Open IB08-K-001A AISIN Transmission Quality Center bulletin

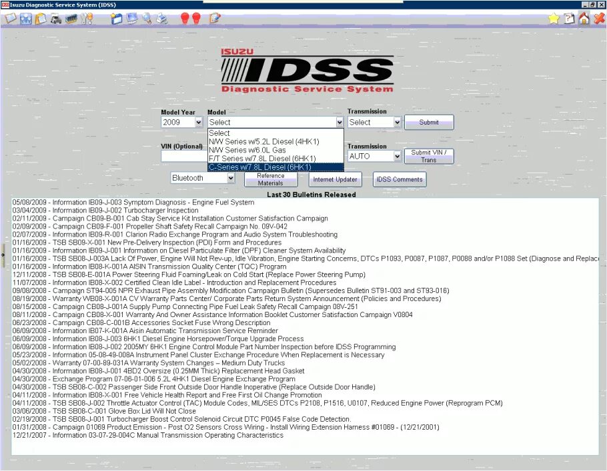(x=149, y=267)
